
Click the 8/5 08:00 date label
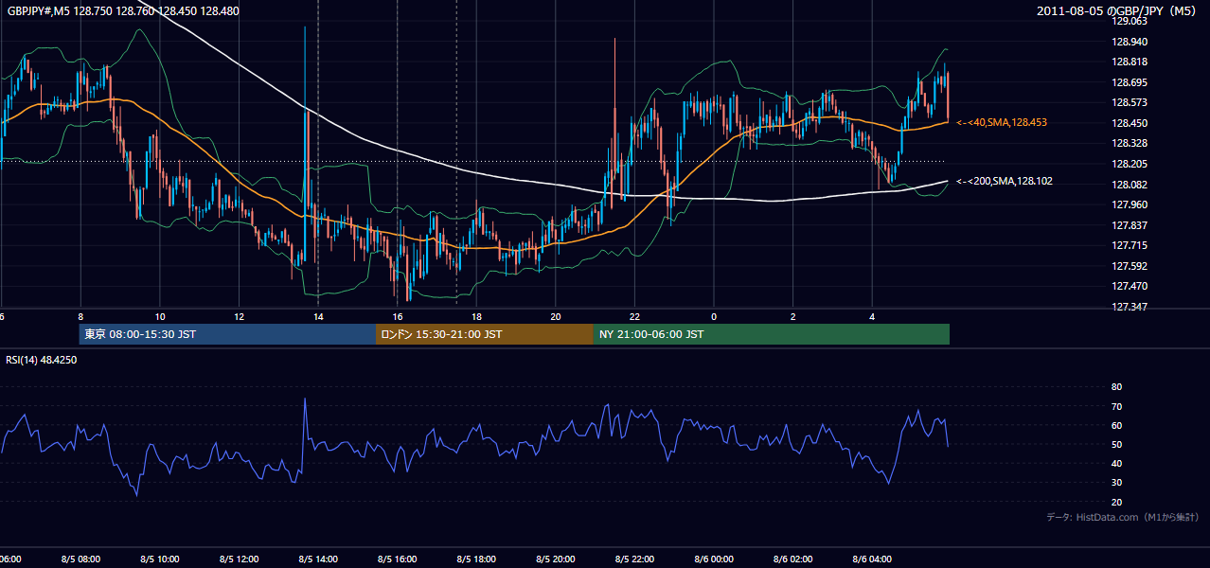[x=80, y=559]
